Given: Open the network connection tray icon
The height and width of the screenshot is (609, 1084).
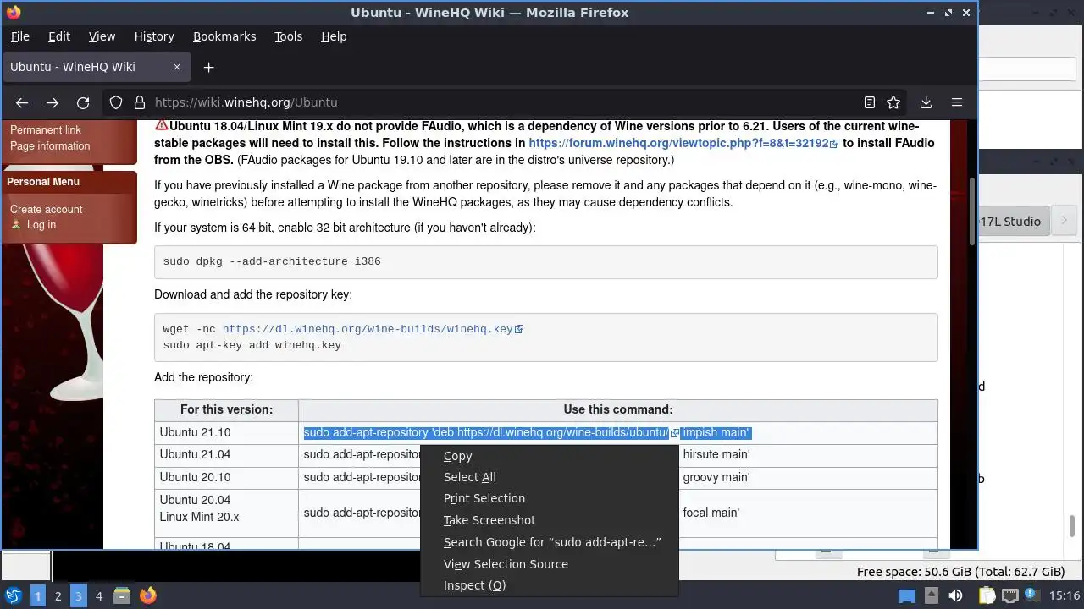Looking at the screenshot, I should 1009,596.
